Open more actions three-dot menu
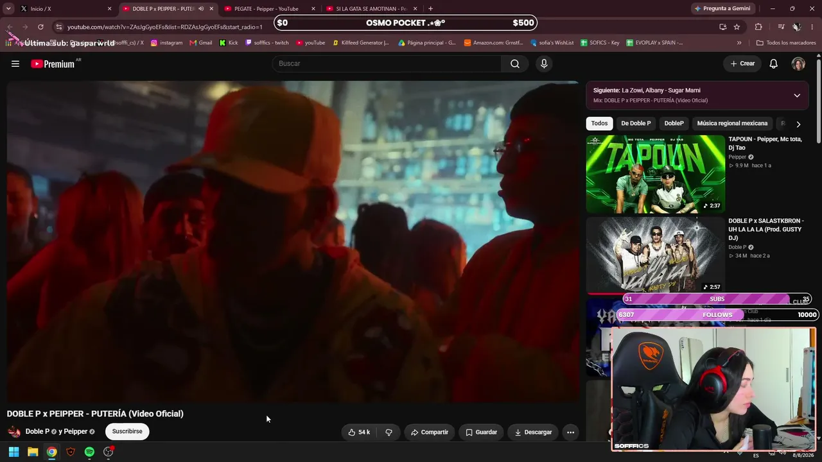 coord(570,432)
